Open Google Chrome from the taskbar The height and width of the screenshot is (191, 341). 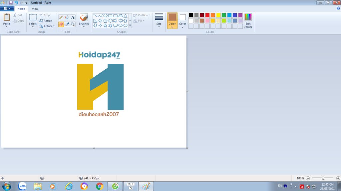coord(100,186)
